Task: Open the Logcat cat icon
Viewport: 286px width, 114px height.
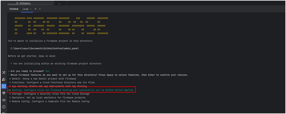Action: (x=4, y=100)
